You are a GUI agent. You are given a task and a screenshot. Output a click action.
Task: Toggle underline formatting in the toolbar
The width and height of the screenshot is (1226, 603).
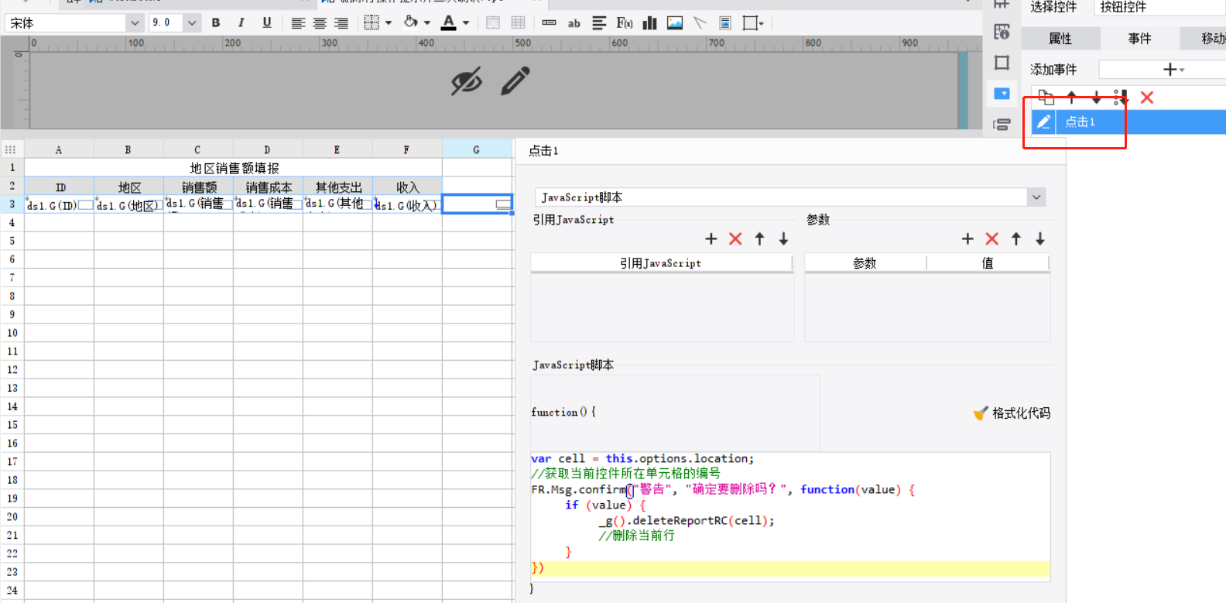pyautogui.click(x=267, y=23)
